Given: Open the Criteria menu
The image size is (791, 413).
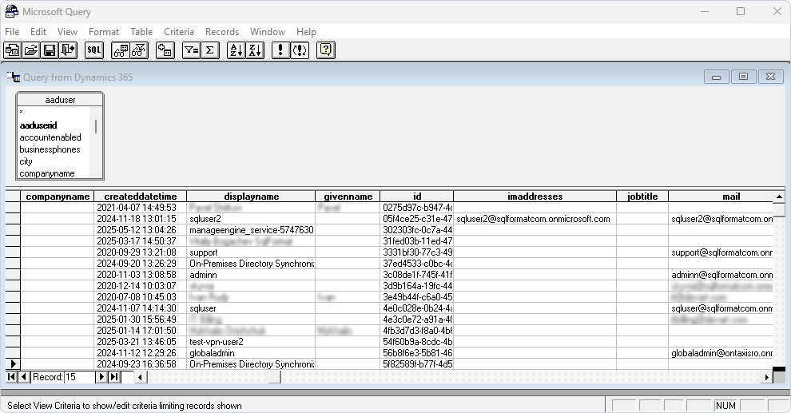Looking at the screenshot, I should pos(179,32).
